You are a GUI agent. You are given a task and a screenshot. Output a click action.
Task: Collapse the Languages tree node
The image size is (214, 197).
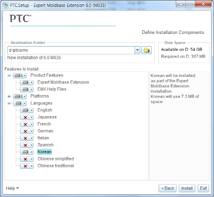tap(9, 103)
